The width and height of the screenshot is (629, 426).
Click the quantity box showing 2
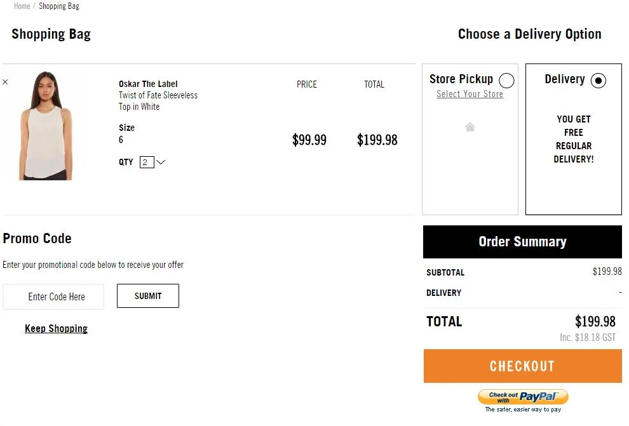(x=146, y=162)
